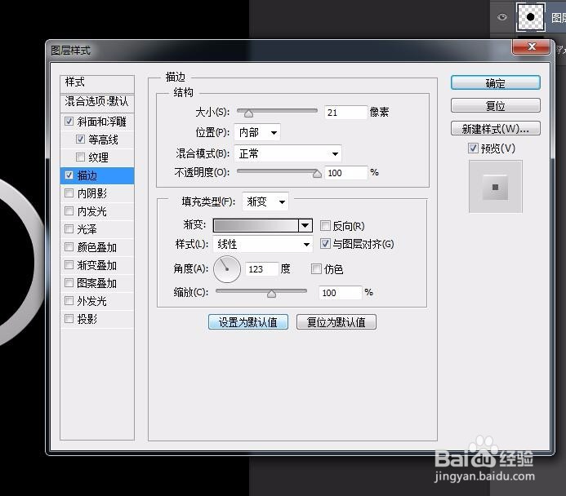566x496 pixels.
Task: Open the 位置(P) dropdown showing 内部
Action: click(257, 133)
